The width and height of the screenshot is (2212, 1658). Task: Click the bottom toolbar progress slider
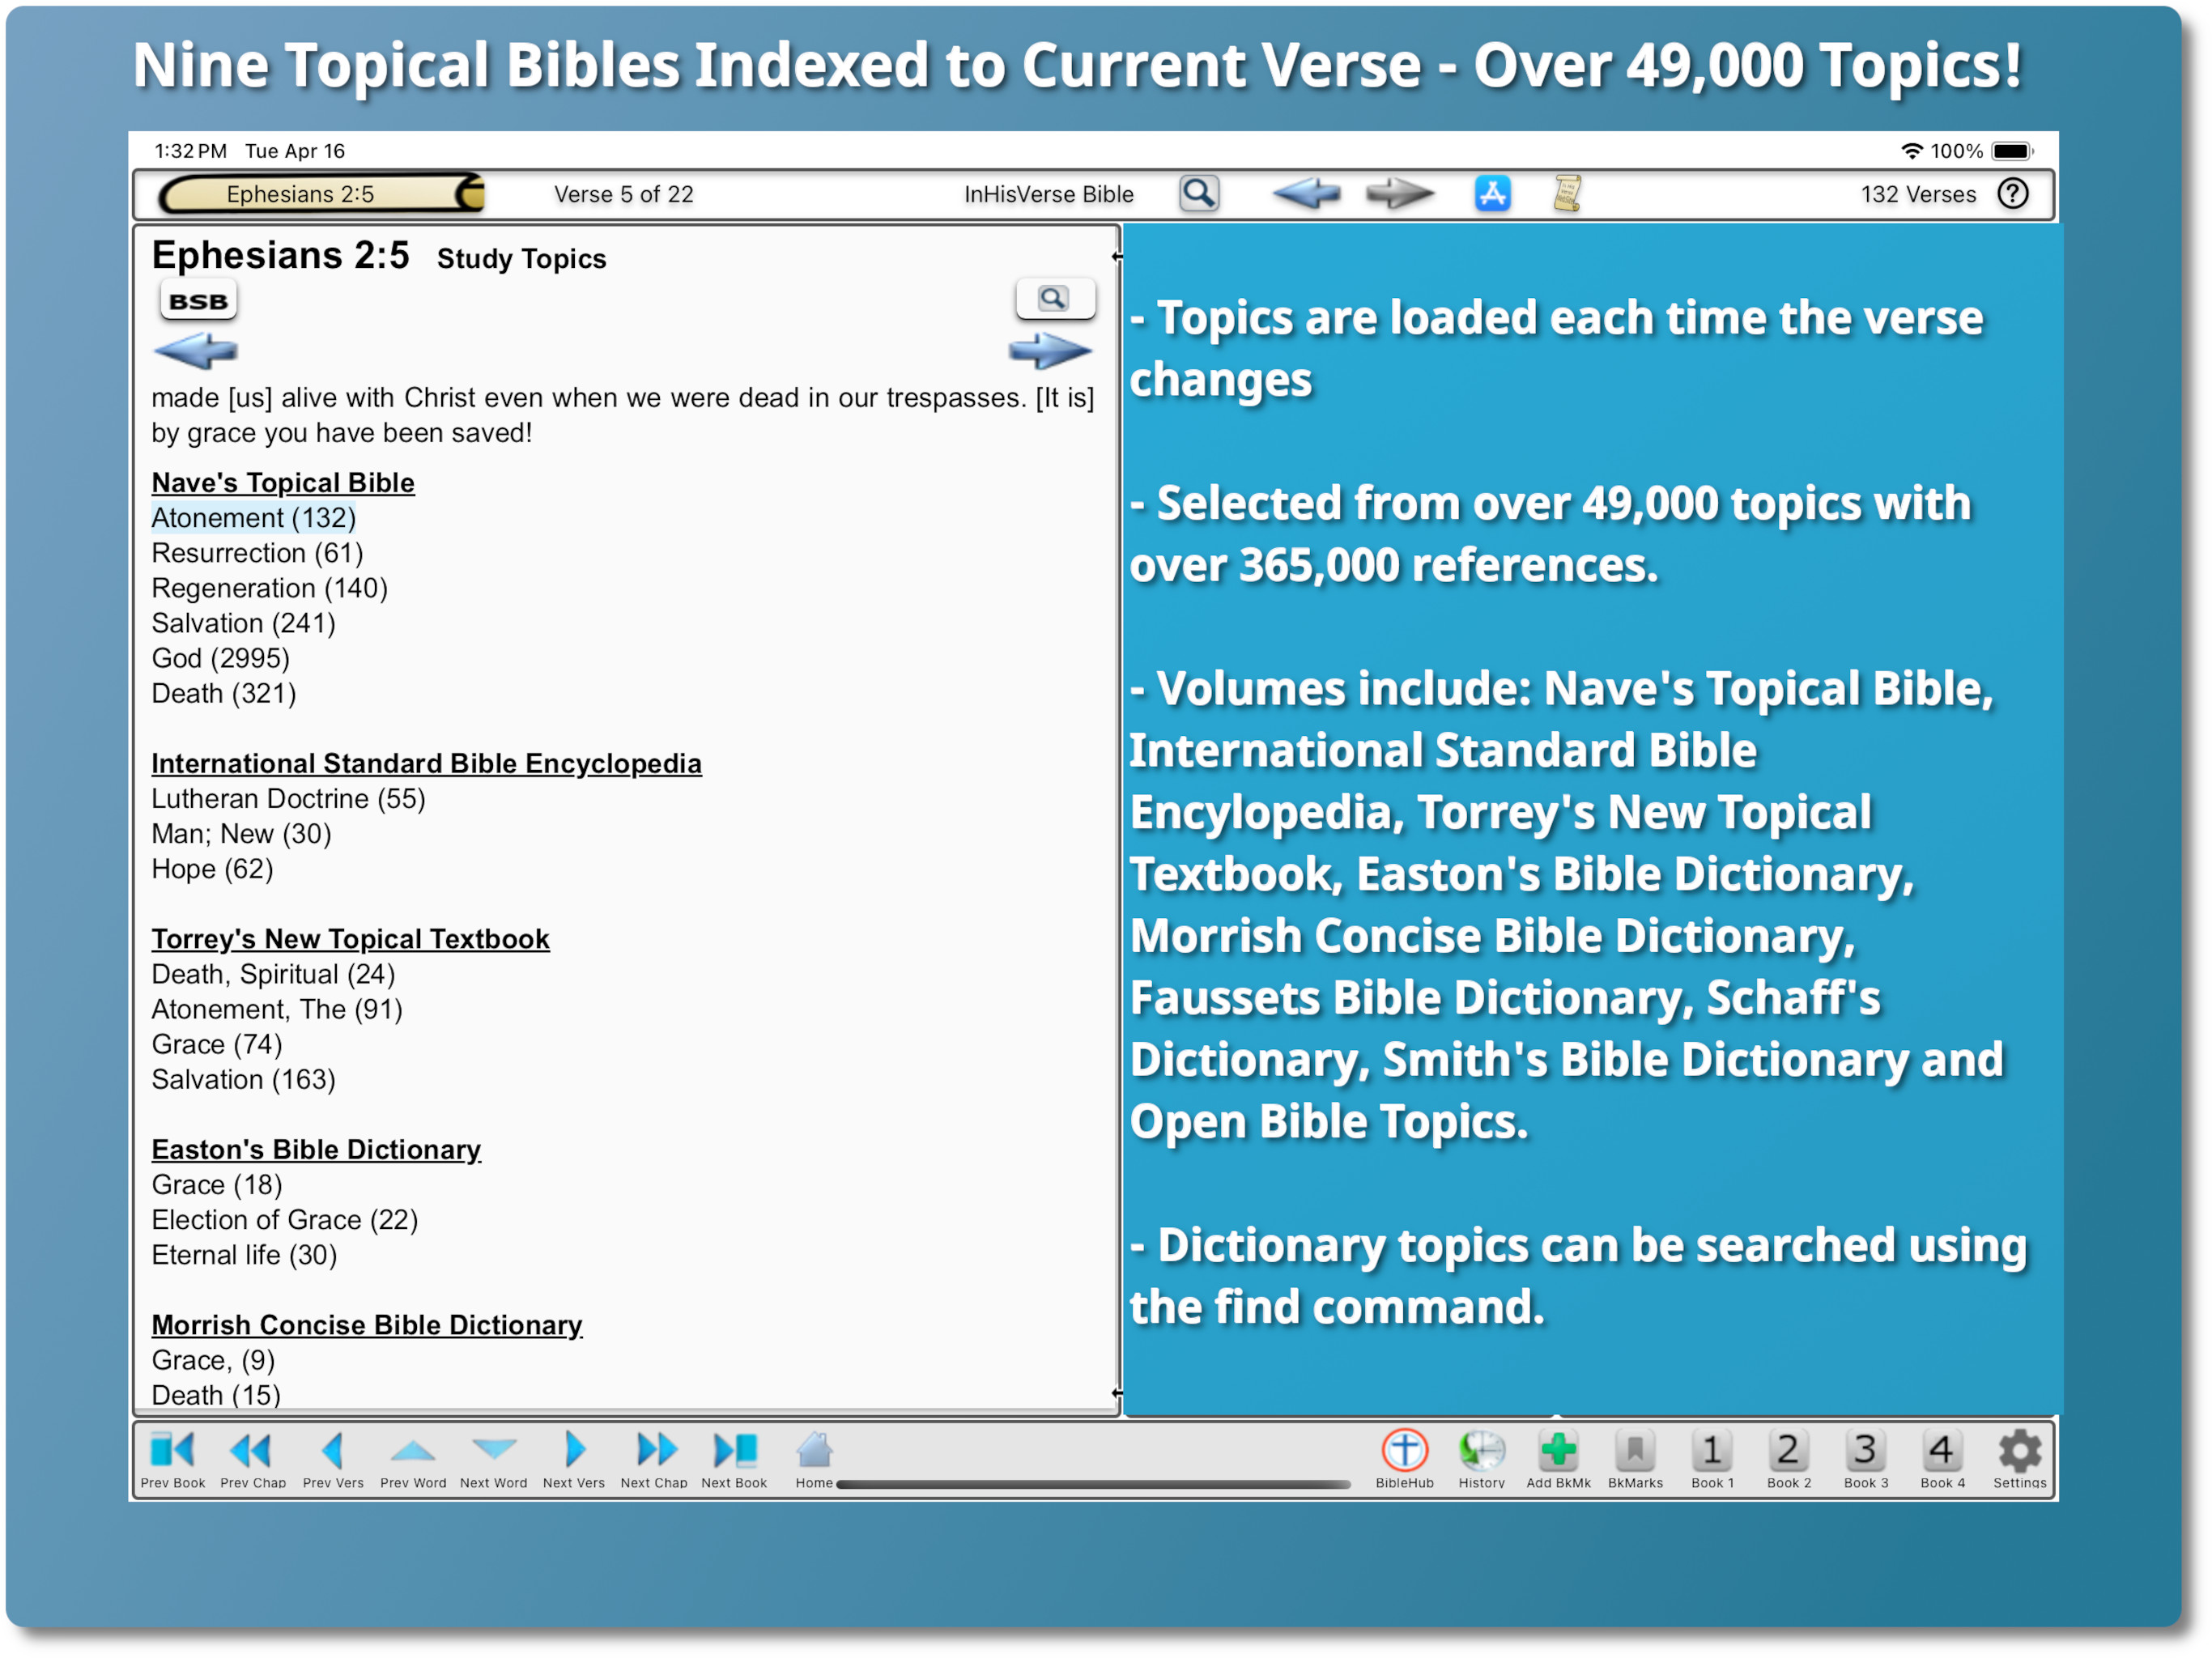pyautogui.click(x=1093, y=1484)
